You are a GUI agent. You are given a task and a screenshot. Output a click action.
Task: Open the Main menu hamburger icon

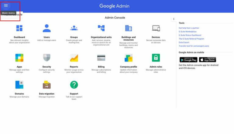point(6,5)
